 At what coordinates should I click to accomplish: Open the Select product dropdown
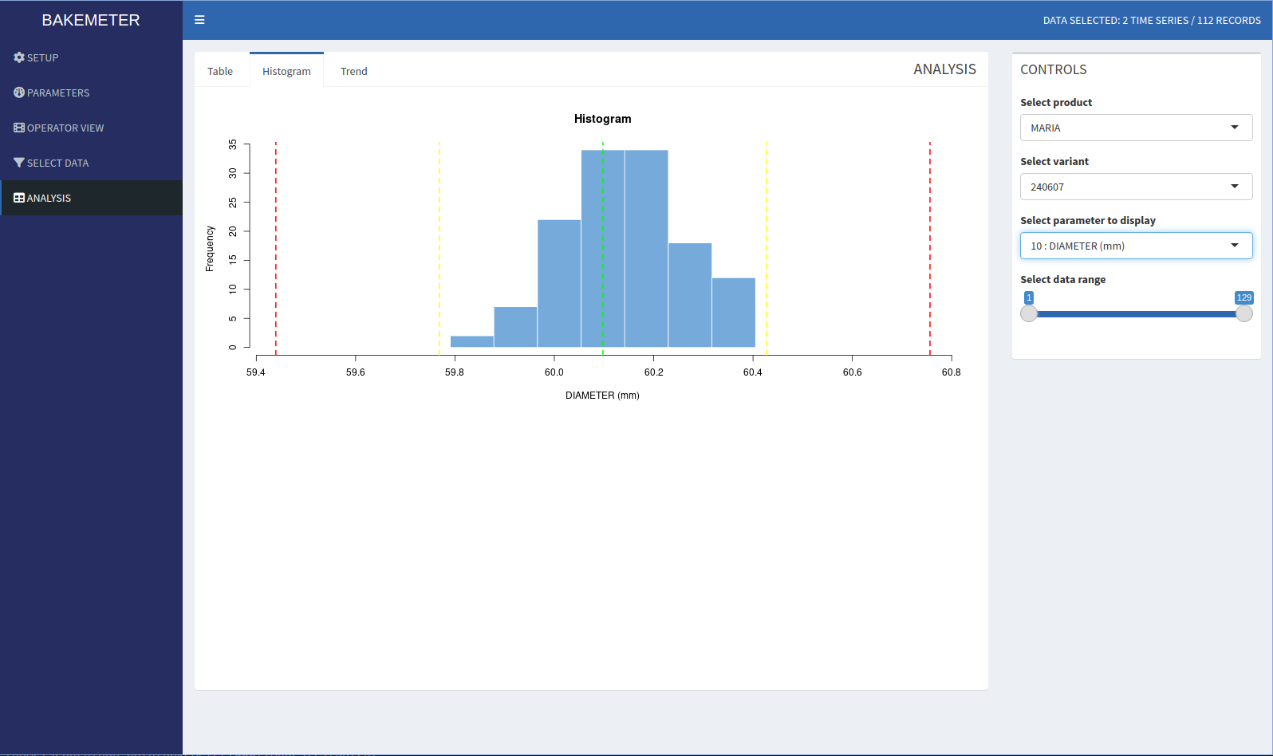click(1136, 128)
